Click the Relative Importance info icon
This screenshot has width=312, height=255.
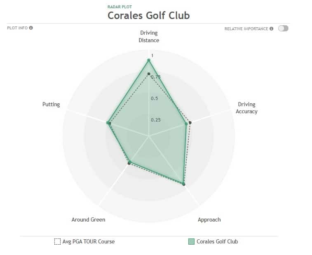tap(272, 29)
